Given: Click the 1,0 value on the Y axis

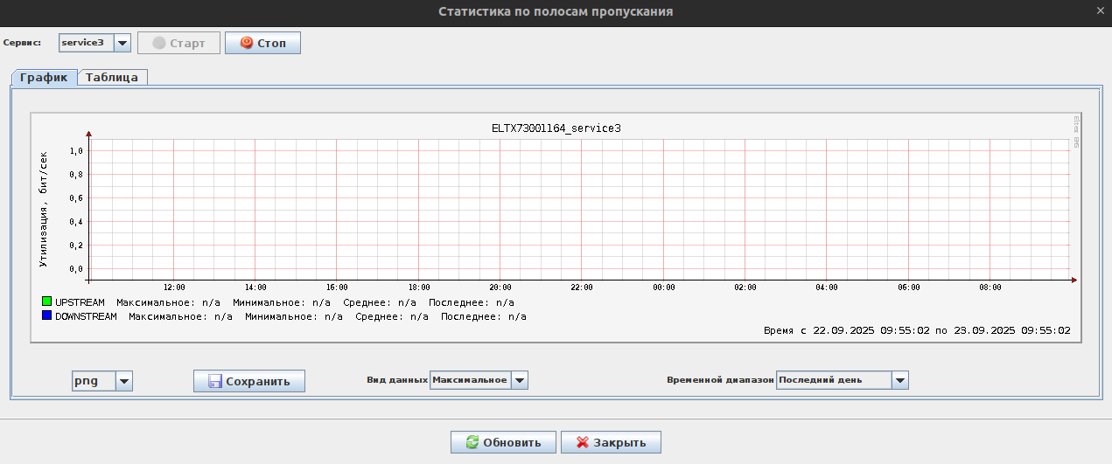Looking at the screenshot, I should (75, 151).
